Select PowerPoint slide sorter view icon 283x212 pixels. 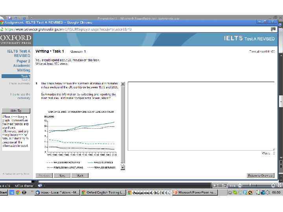220,185
